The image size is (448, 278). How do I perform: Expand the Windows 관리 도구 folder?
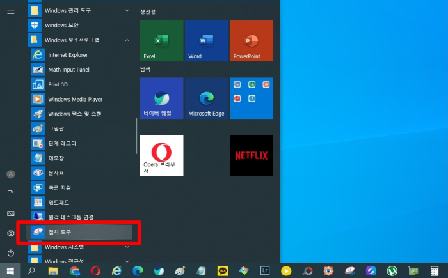tap(79, 11)
